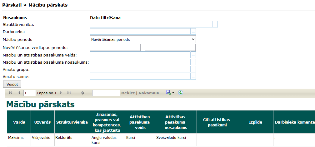
Task: Click back to parent report arrow
Action: click(x=82, y=93)
